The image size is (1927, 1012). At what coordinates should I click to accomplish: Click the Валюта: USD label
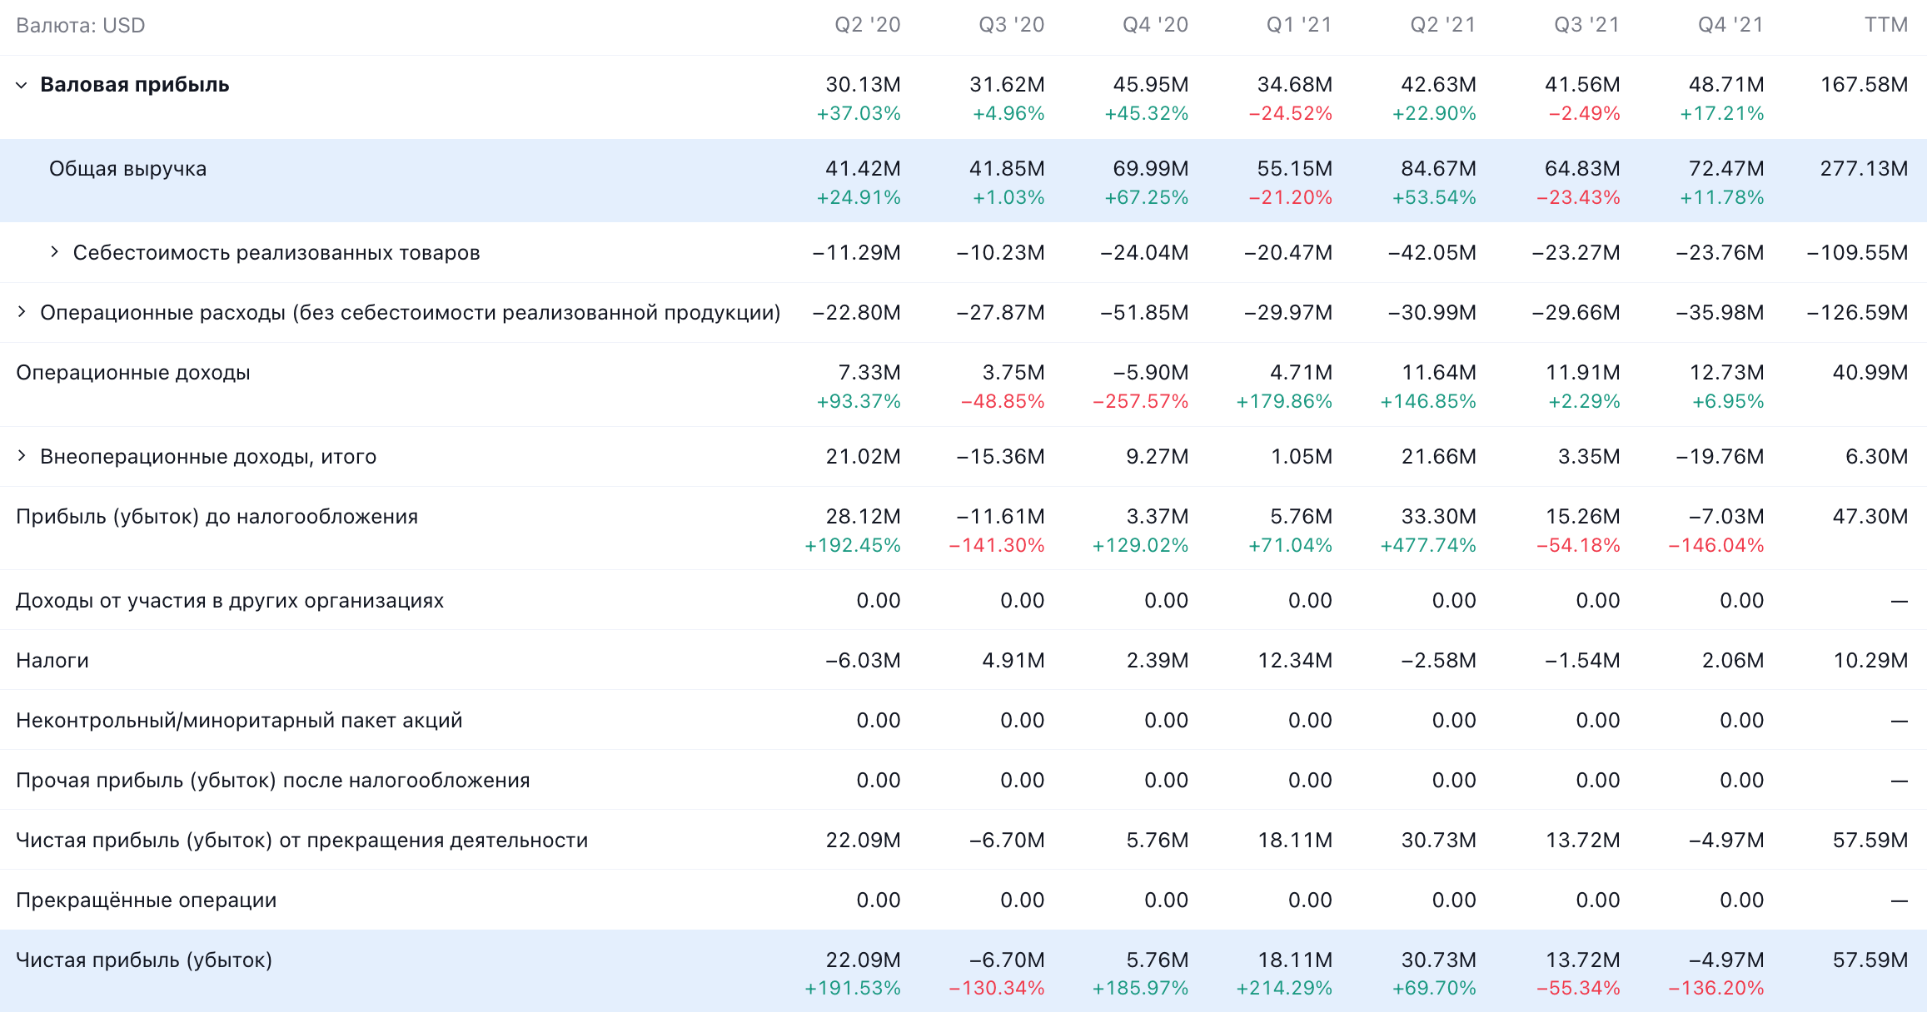(81, 26)
